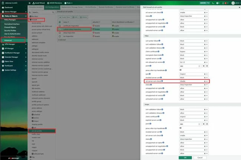This screenshot has width=241, height=160.
Task: Open https min-allowed-ssl-version dropdown
Action: coord(194,62)
